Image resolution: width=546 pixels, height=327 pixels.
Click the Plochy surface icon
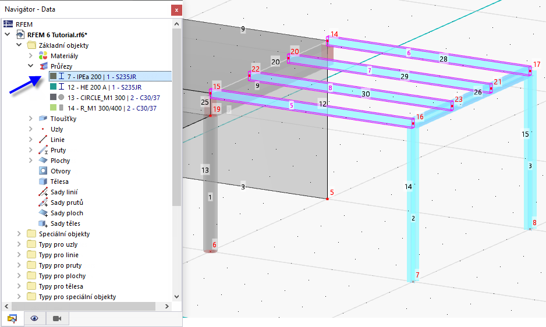43,160
